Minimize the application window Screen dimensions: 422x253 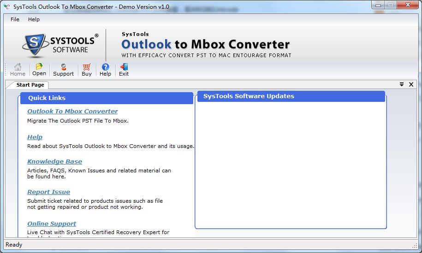point(378,5)
